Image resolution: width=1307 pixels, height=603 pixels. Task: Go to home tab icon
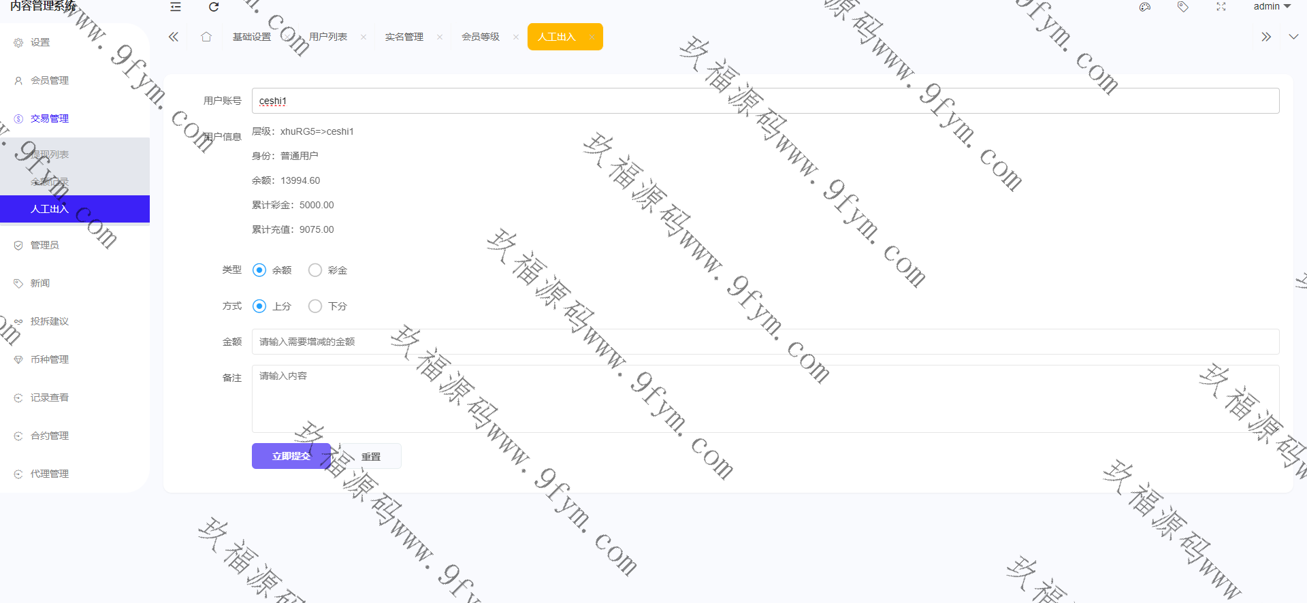tap(206, 37)
